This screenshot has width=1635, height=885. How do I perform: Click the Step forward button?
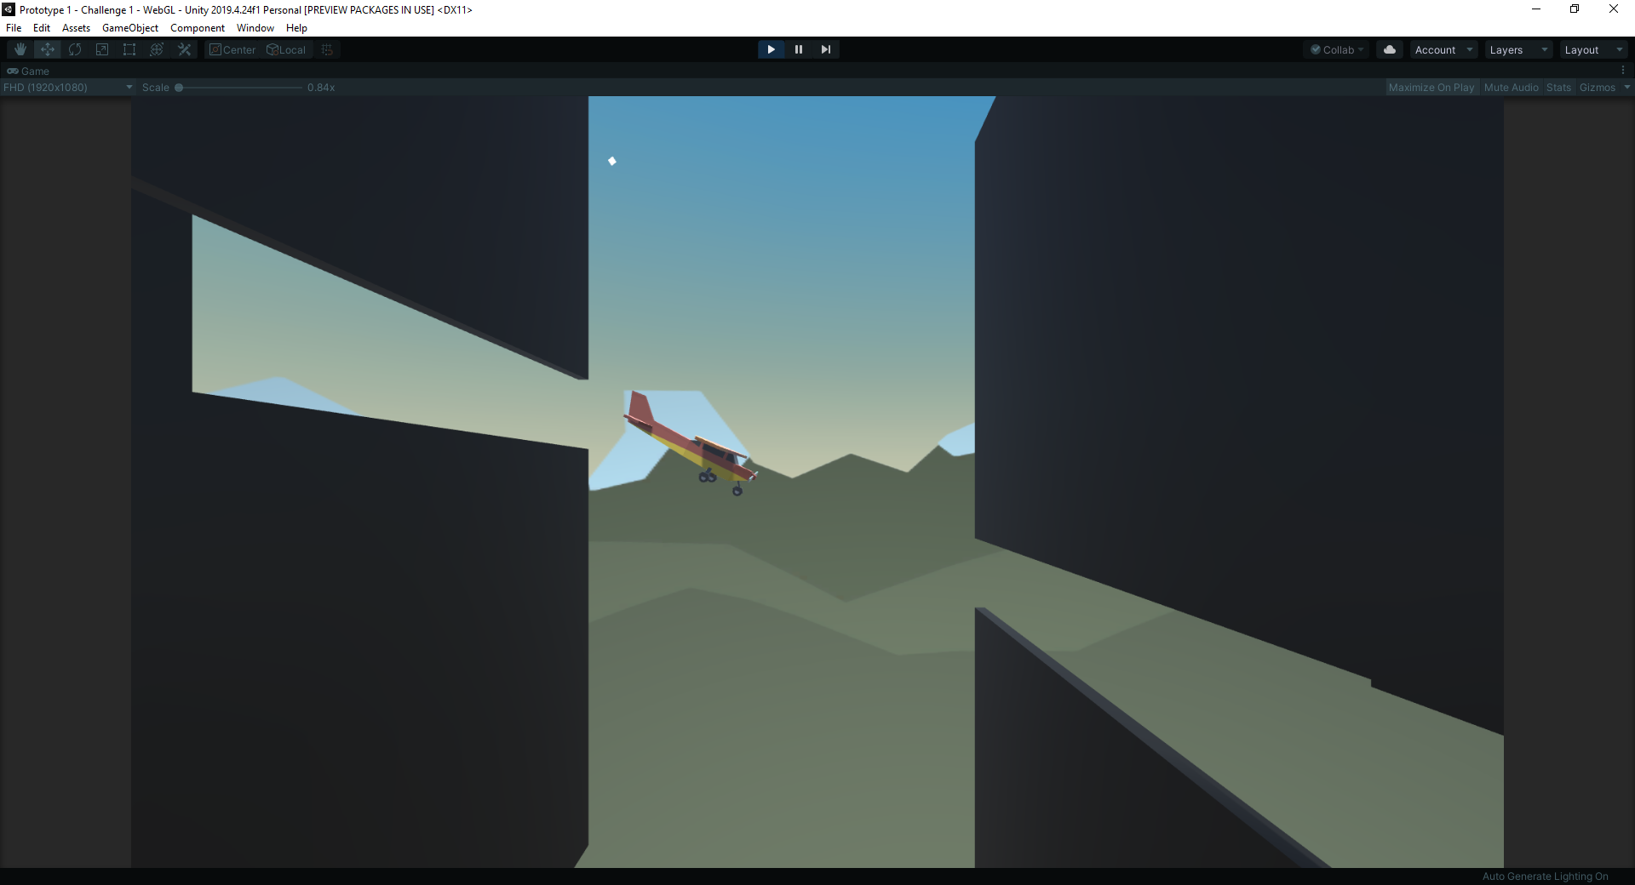point(825,49)
